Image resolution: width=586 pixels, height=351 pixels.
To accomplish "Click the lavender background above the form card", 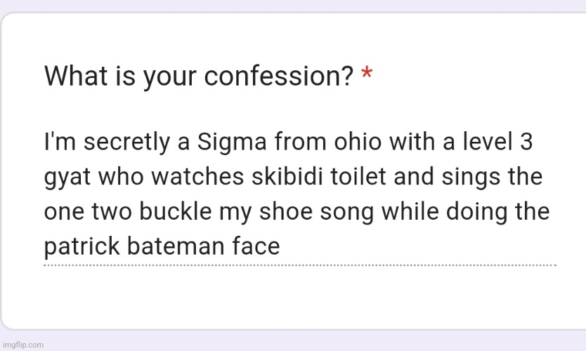I will click(x=293, y=5).
